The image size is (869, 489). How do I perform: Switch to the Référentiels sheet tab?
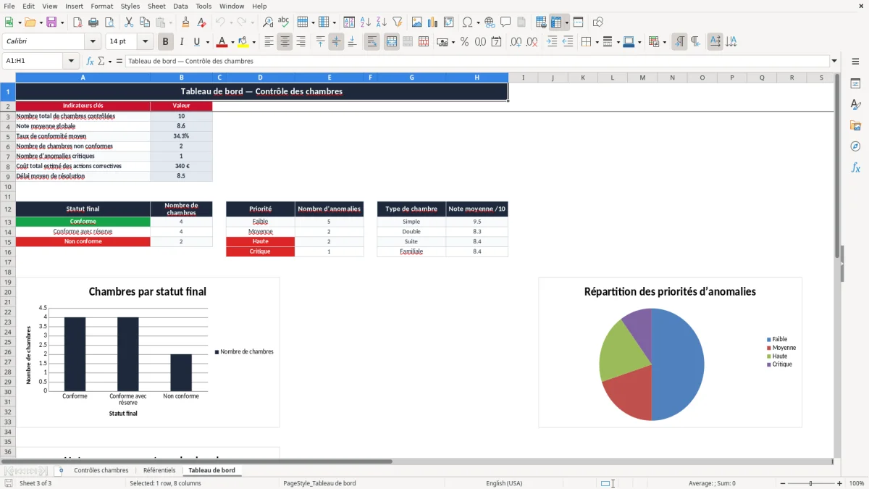click(x=159, y=470)
